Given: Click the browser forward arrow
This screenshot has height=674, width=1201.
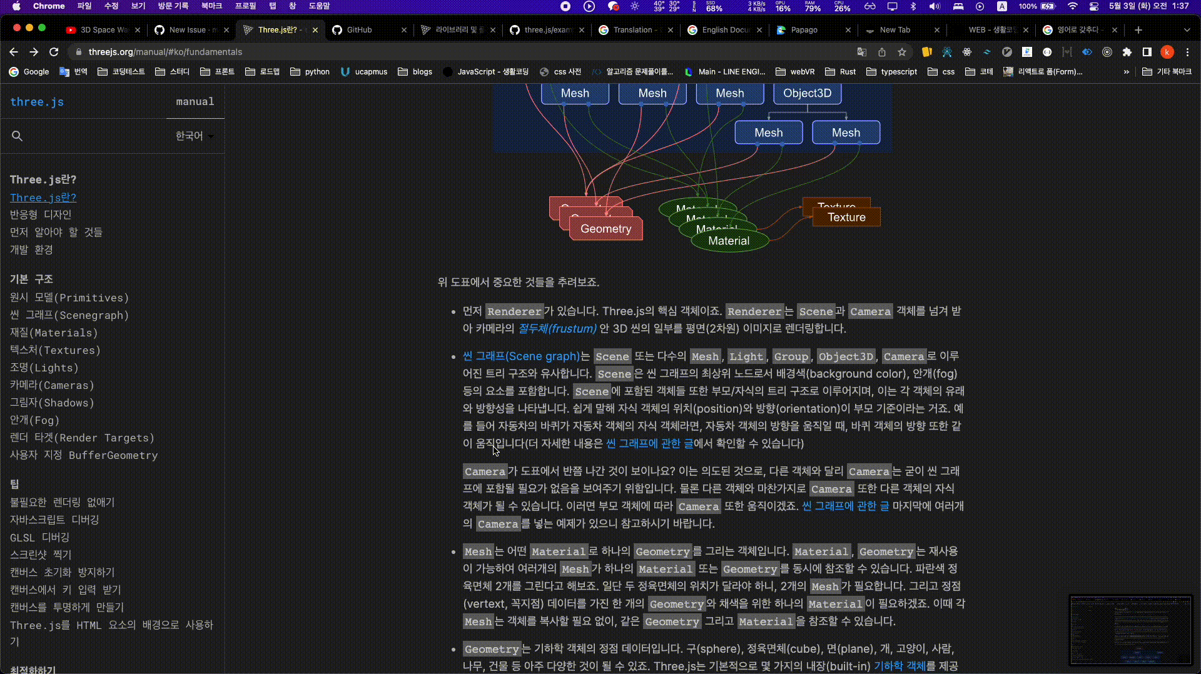Looking at the screenshot, I should [34, 52].
